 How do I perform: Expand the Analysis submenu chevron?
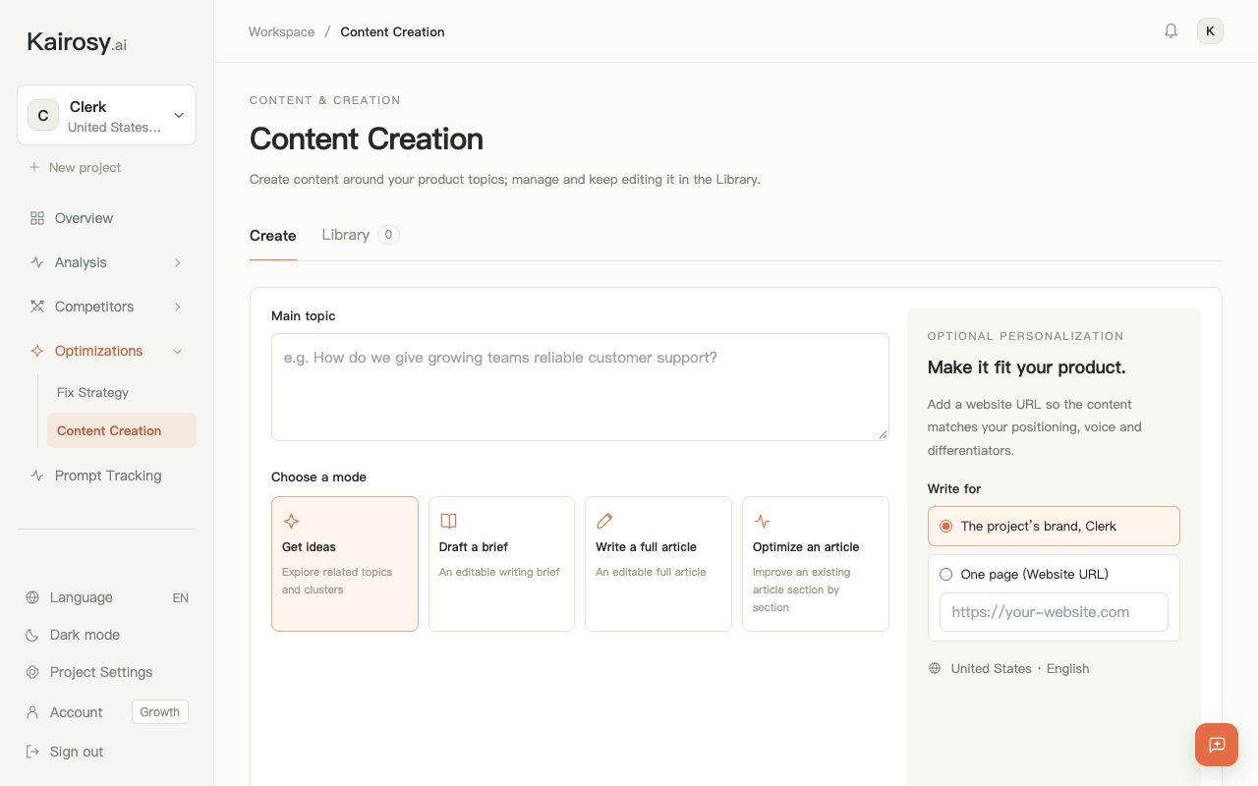[x=178, y=262]
